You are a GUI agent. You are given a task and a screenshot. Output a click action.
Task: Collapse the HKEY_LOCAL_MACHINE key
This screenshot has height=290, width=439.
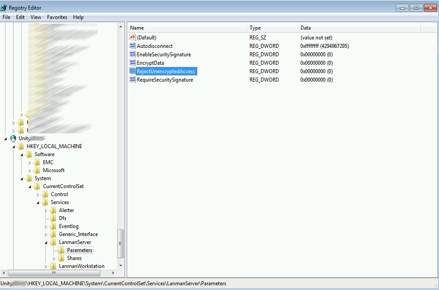14,147
